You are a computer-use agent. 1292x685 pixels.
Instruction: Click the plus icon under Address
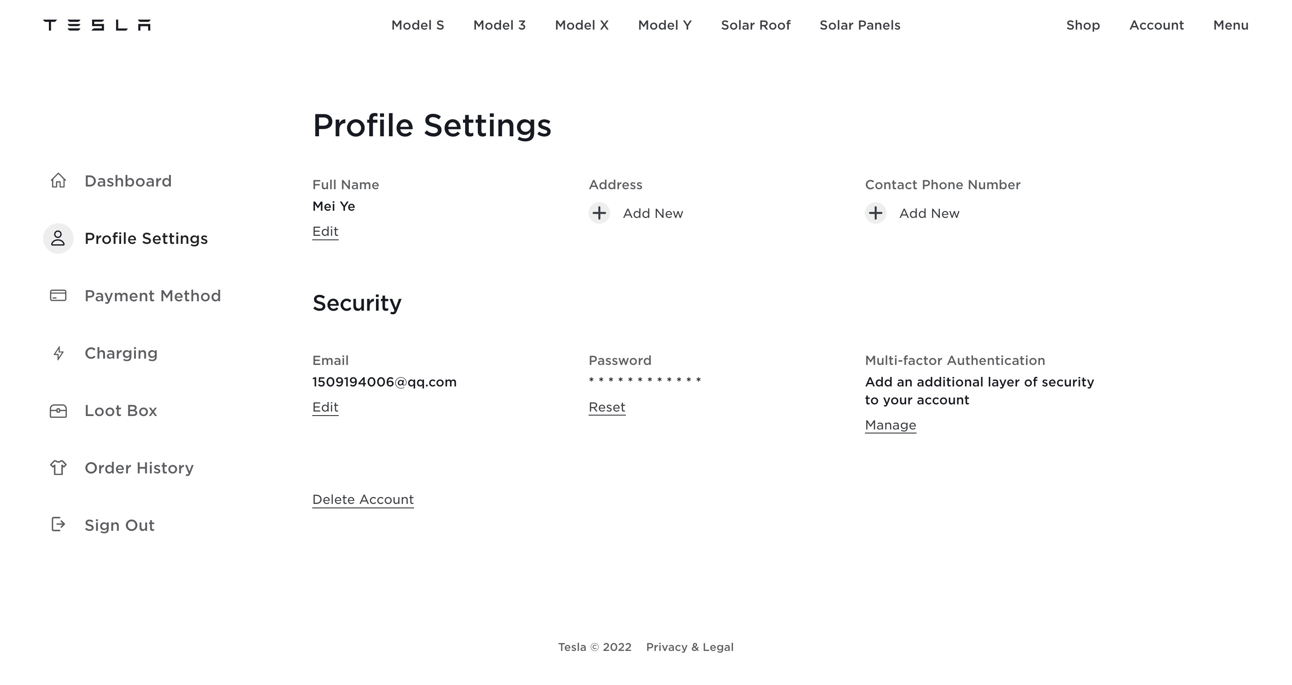coord(599,213)
